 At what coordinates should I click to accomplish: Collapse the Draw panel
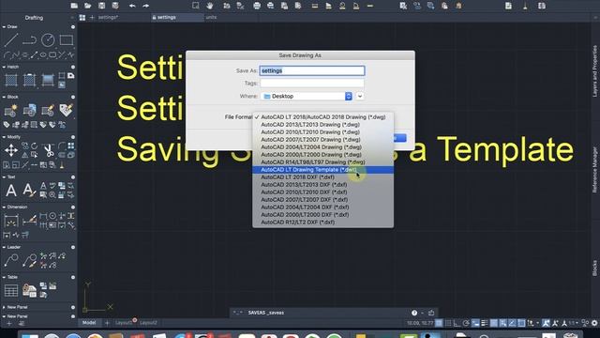[4, 27]
